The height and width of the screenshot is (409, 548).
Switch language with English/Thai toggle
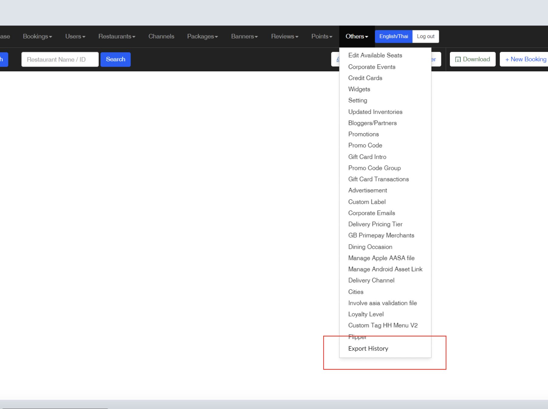tap(393, 36)
